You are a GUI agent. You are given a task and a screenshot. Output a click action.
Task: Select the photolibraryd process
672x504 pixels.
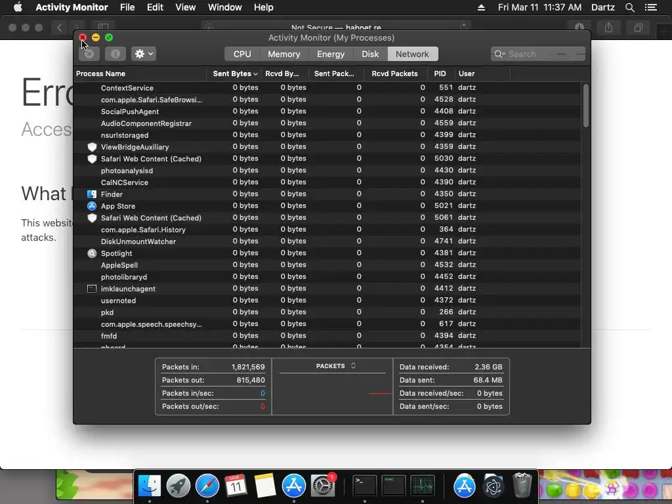click(x=327, y=277)
